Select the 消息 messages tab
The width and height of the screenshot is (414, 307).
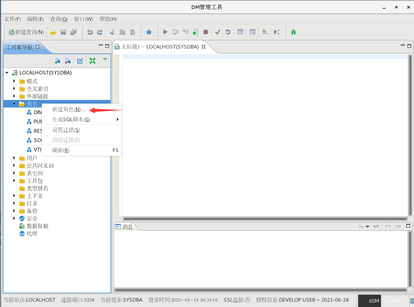tap(124, 227)
